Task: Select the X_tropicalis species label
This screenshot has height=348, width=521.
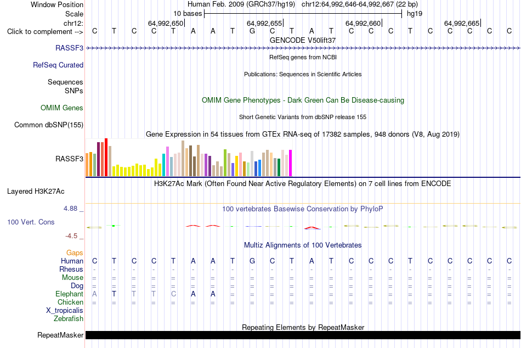Action: pos(65,311)
